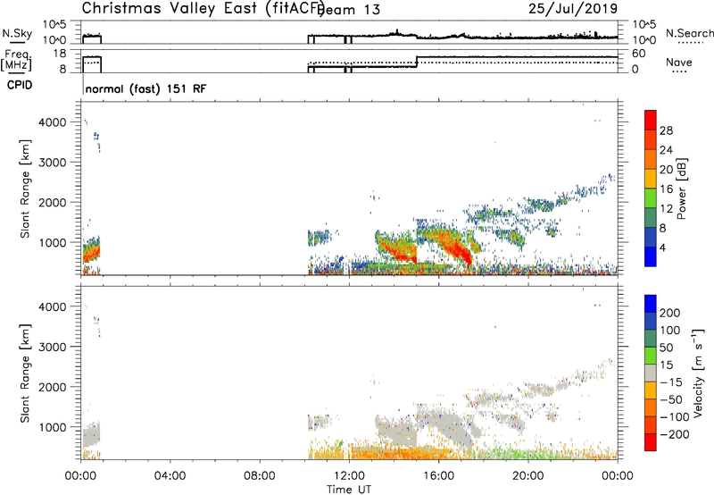Click the 'Christmas Valley East (fitACF)' title
The width and height of the screenshot is (714, 495).
(x=203, y=9)
